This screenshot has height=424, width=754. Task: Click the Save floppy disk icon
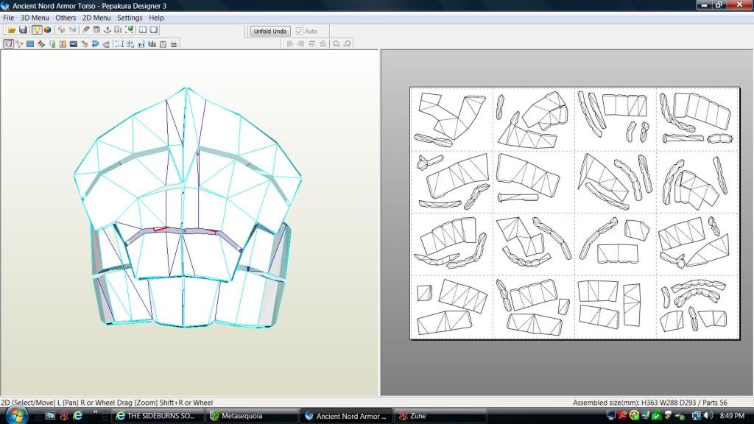pos(23,30)
